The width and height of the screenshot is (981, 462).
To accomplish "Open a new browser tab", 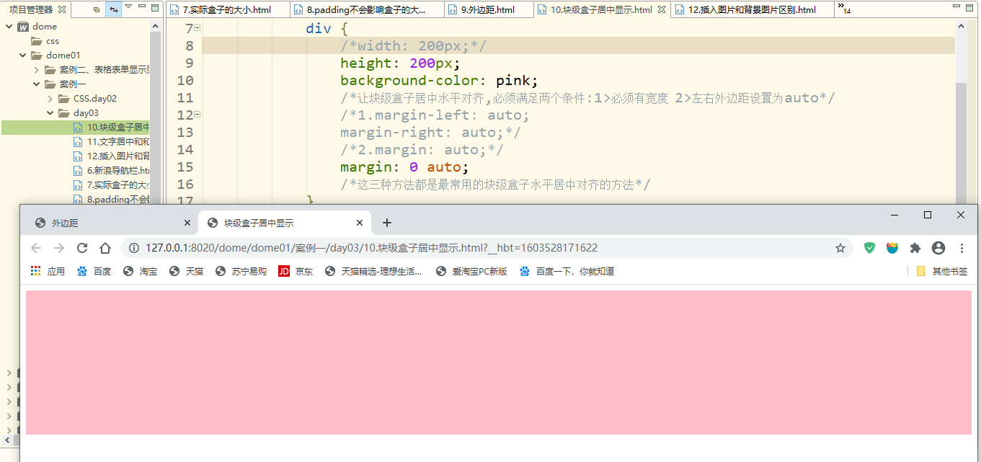I will click(387, 223).
